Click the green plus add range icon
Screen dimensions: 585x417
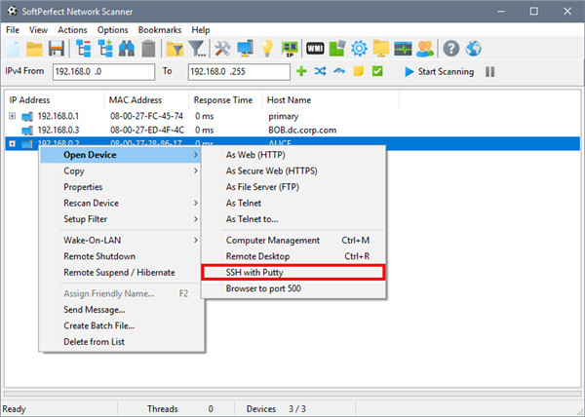click(x=301, y=72)
